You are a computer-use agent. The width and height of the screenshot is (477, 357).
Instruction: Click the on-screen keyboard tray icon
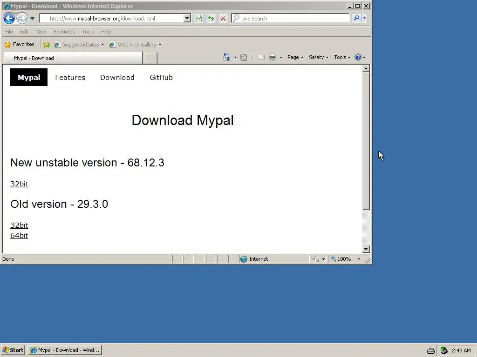point(431,350)
